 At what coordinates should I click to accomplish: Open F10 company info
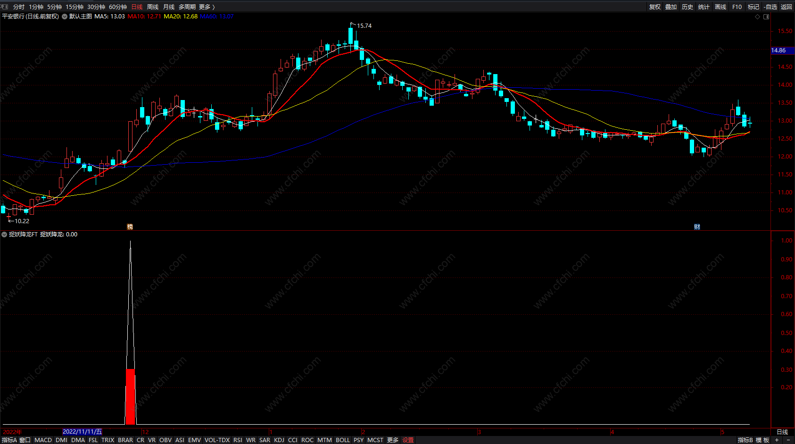point(737,7)
